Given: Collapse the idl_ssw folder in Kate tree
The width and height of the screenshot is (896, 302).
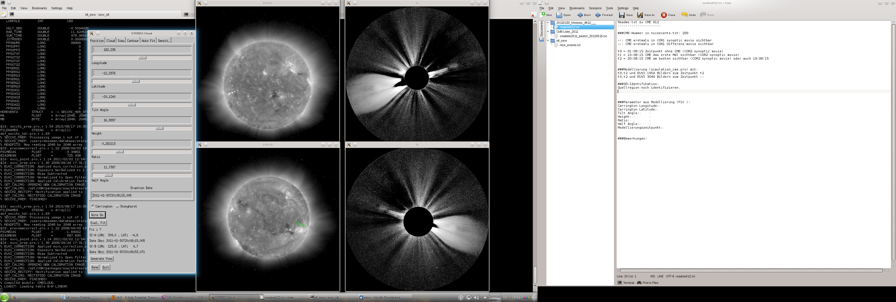Looking at the screenshot, I should [548, 41].
